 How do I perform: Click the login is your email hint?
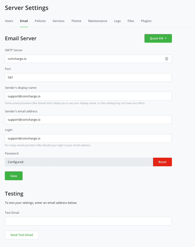[48, 145]
